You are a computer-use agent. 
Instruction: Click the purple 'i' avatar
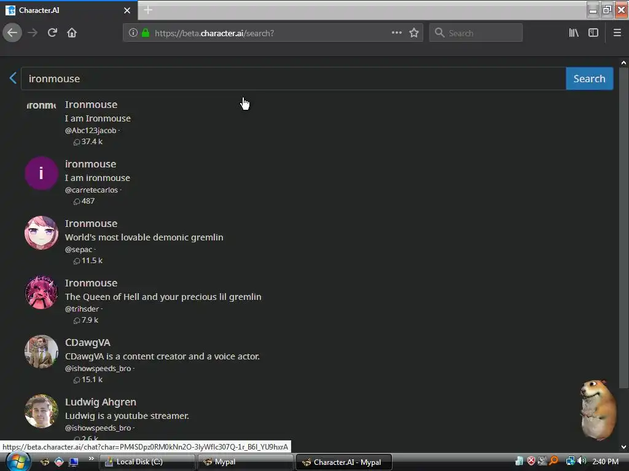point(41,173)
